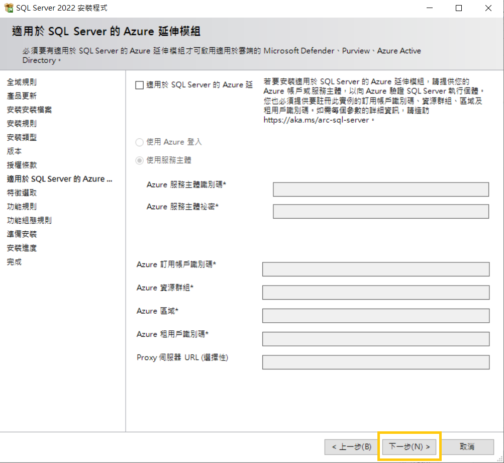The image size is (504, 463).
Task: Click the Proxy 伺服器 URL input field
Action: click(376, 362)
